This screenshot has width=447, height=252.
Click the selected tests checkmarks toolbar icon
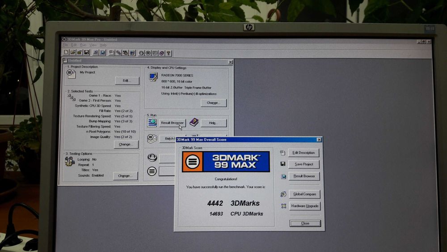(118, 53)
